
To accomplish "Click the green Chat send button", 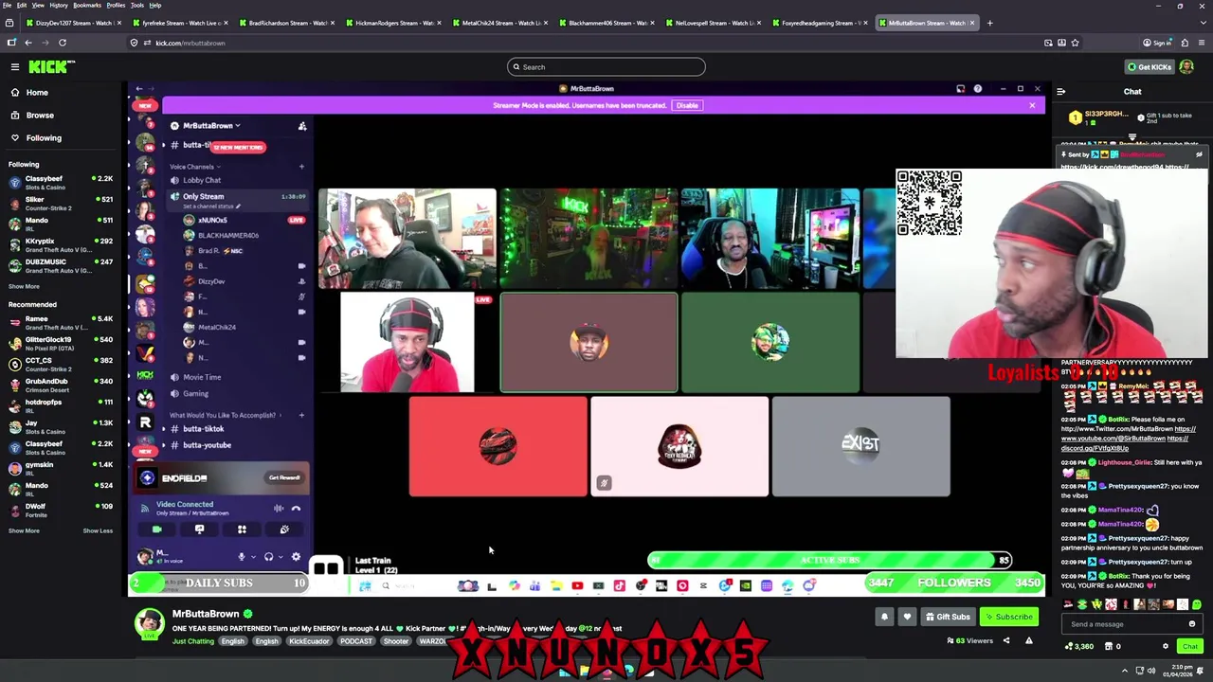I will 1190,646.
